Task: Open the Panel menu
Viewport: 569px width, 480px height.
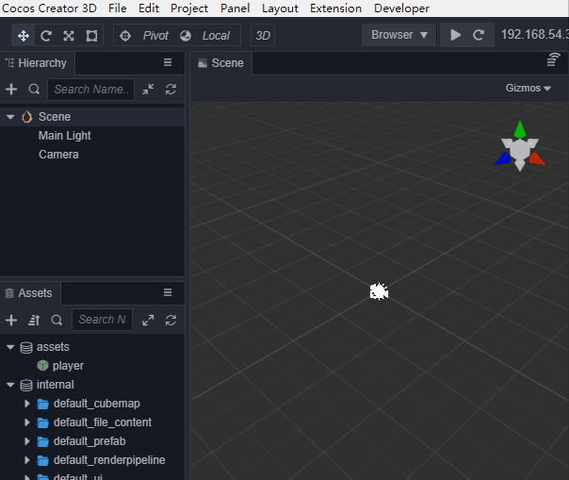Action: pyautogui.click(x=235, y=8)
